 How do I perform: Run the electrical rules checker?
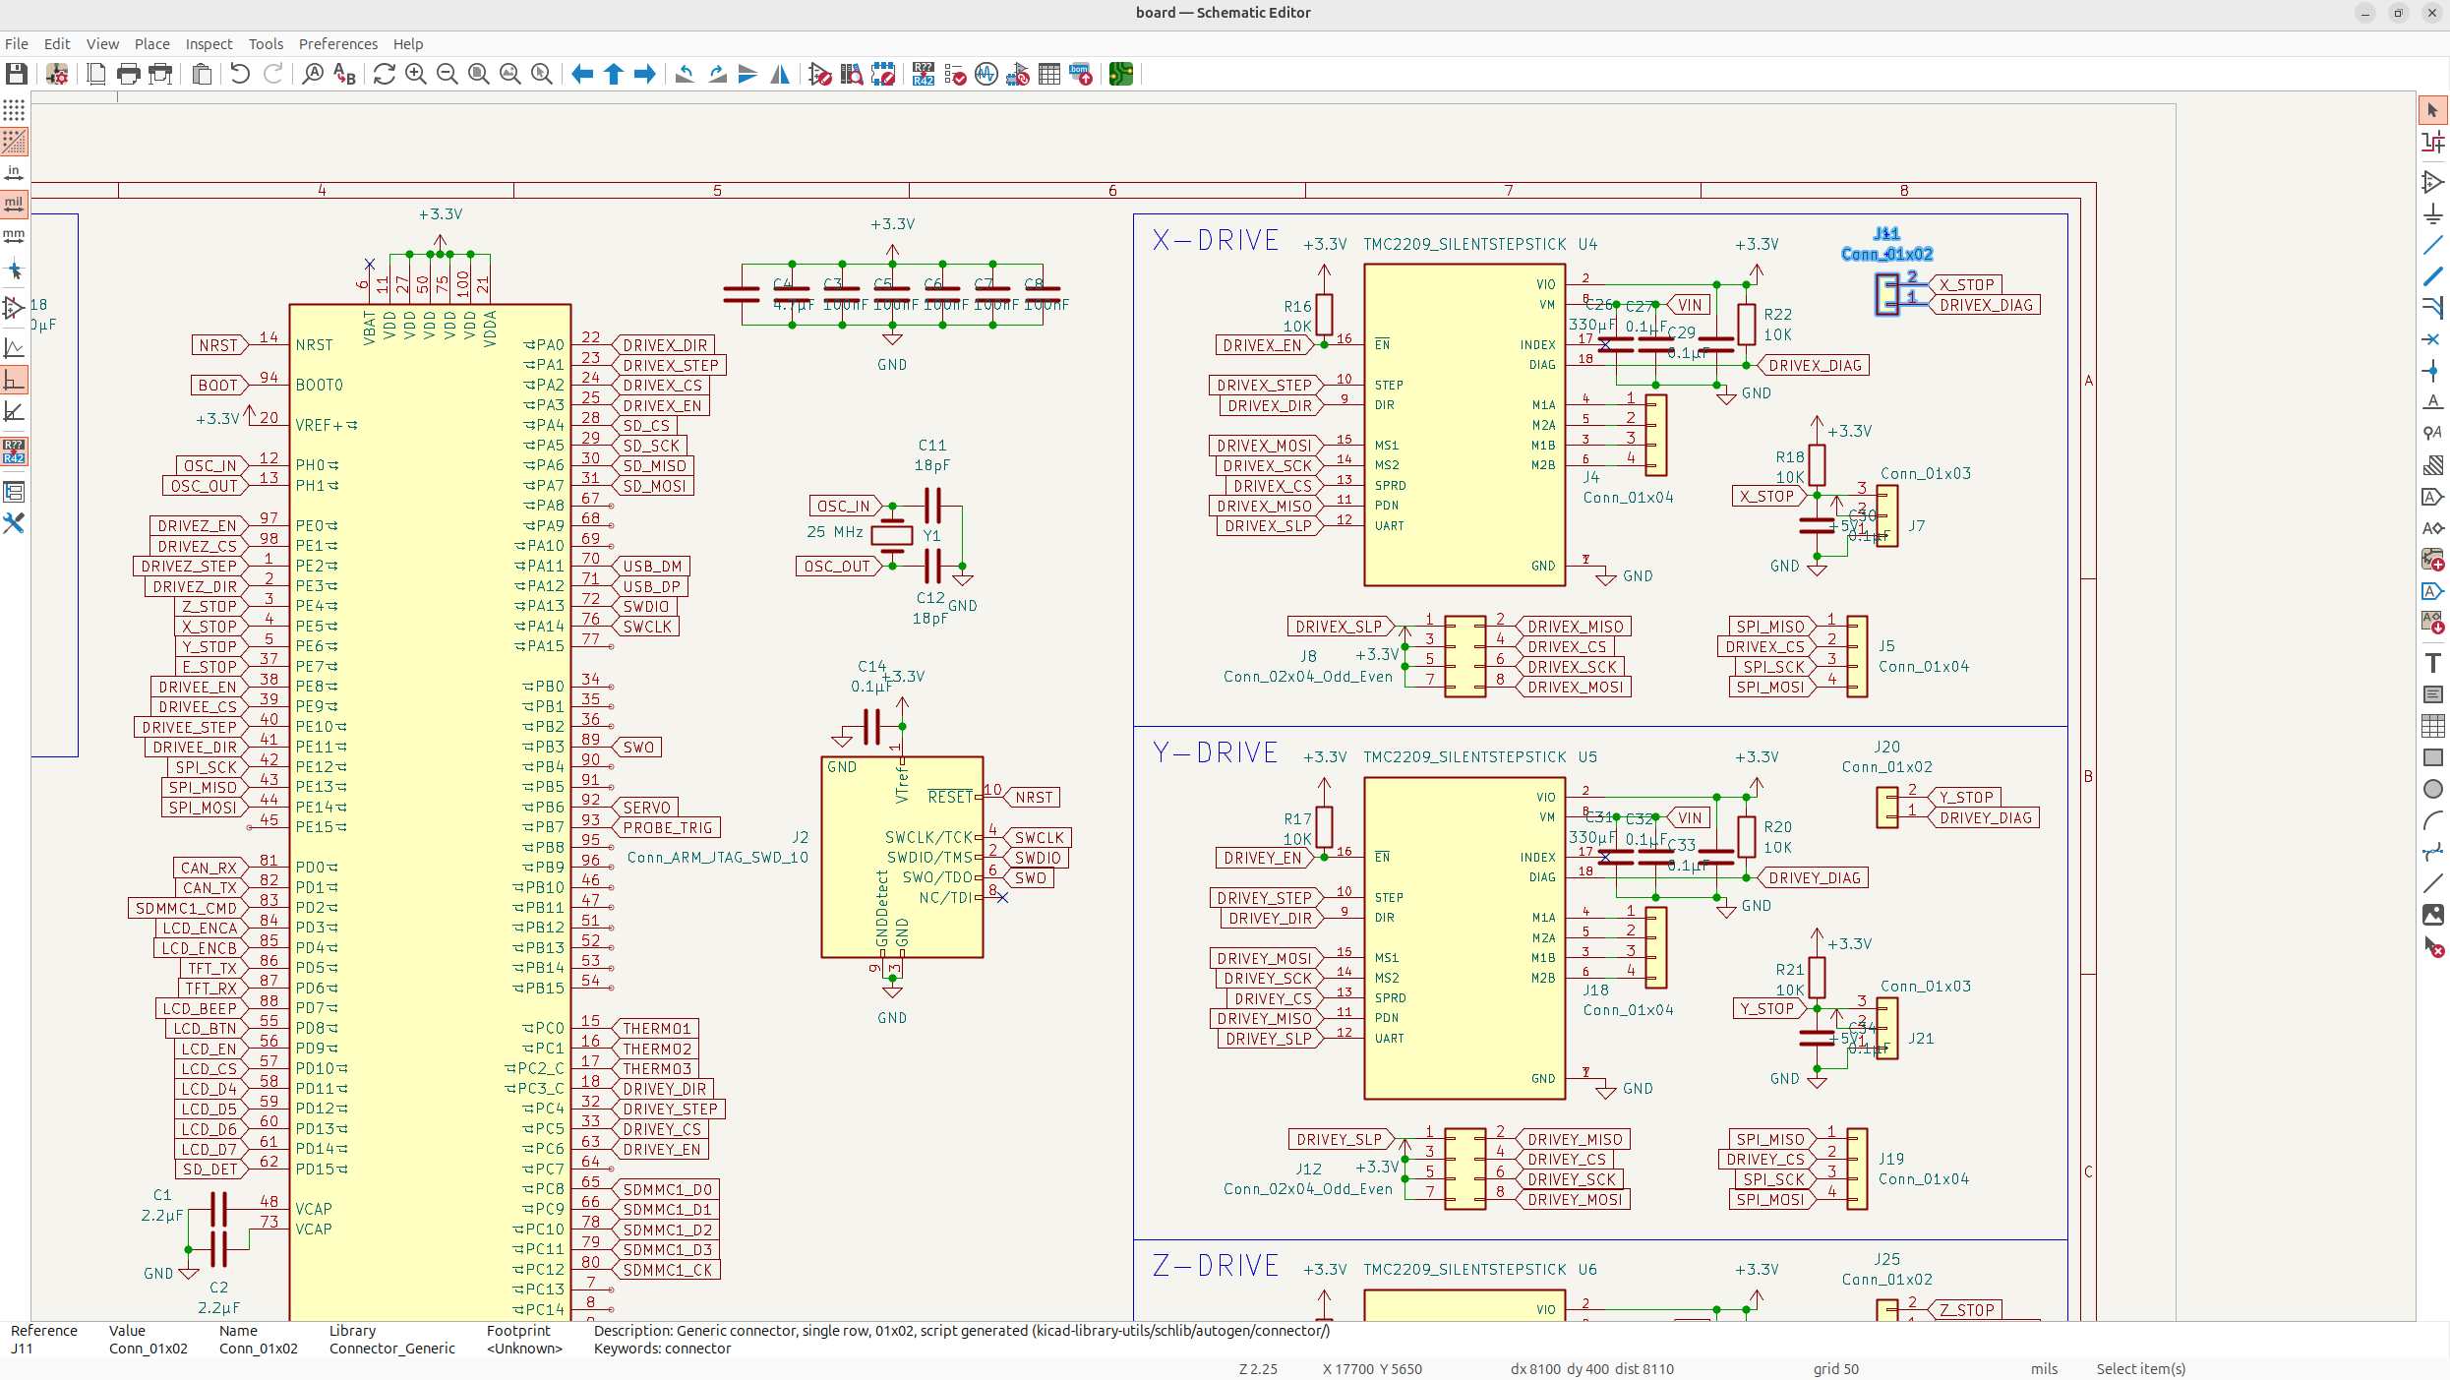pyautogui.click(x=955, y=75)
